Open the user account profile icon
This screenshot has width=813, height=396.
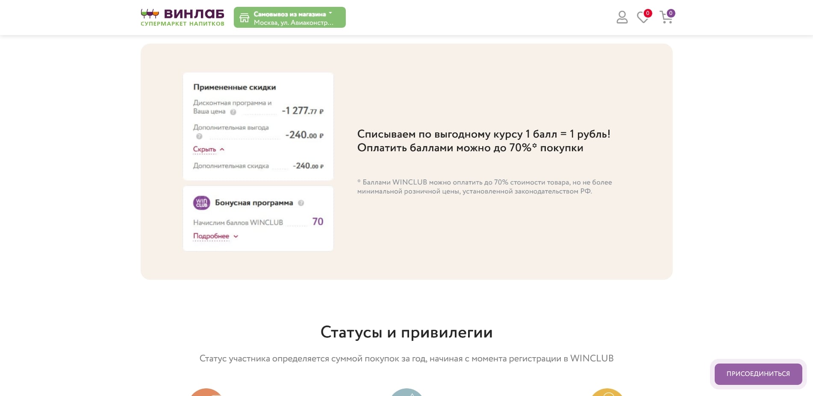tap(622, 17)
